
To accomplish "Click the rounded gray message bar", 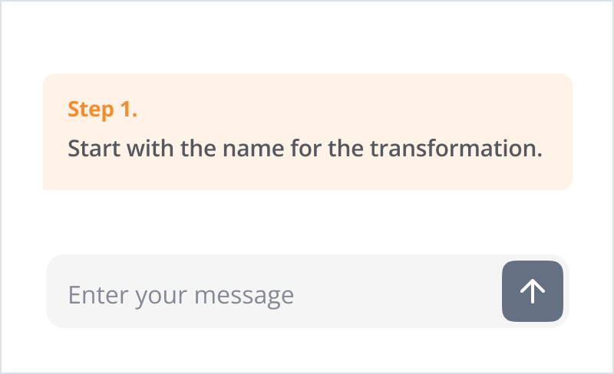I will pos(308,291).
